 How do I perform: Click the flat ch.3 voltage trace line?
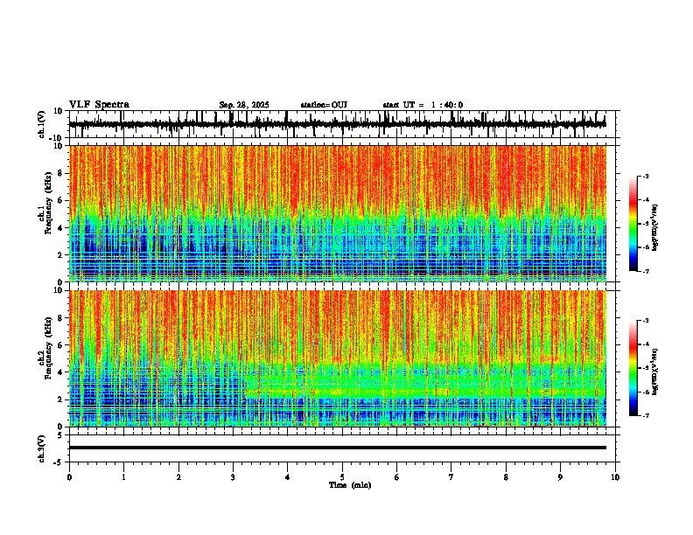[x=338, y=448]
